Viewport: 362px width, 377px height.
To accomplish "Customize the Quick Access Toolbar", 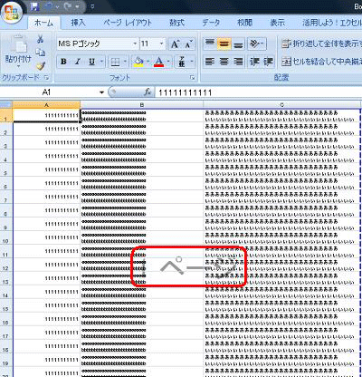I will click(92, 6).
